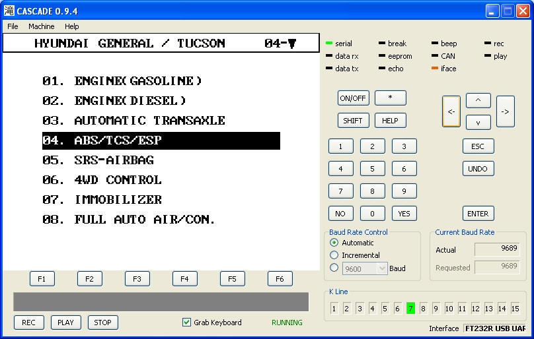Click the NO keypad button

coord(340,214)
